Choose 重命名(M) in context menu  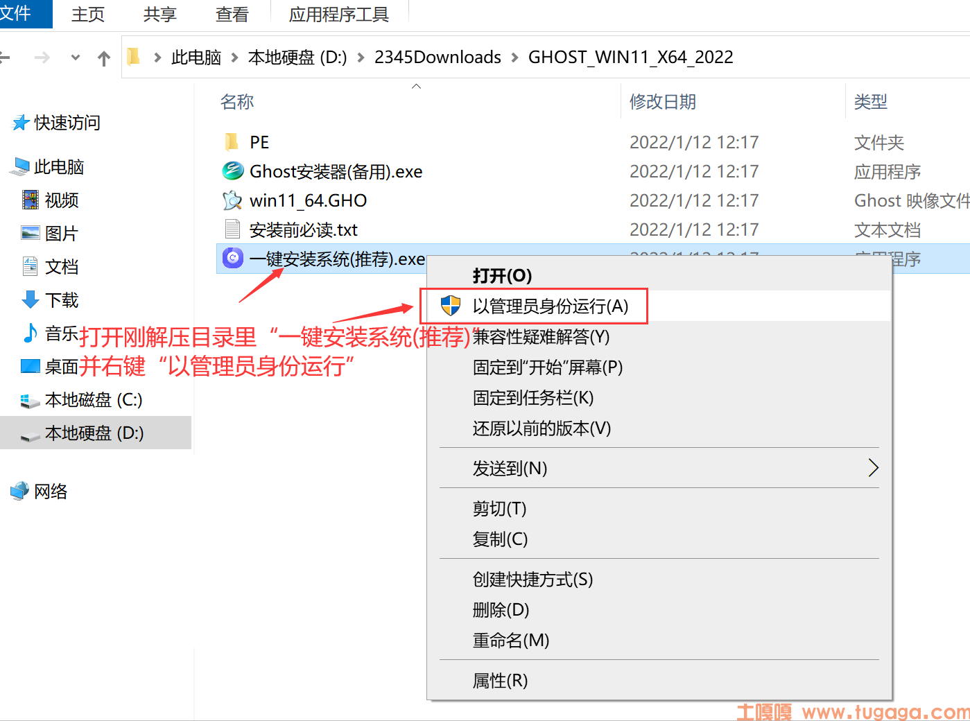(659, 640)
